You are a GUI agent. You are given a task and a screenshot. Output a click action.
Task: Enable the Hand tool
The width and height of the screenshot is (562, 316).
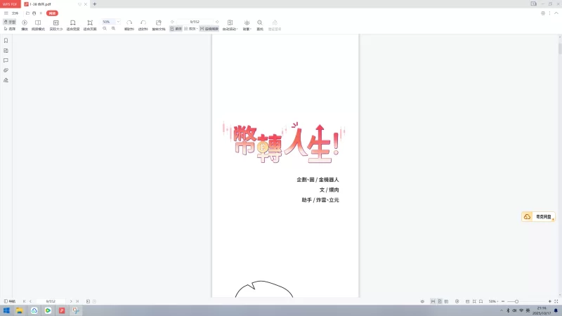[x=10, y=22]
